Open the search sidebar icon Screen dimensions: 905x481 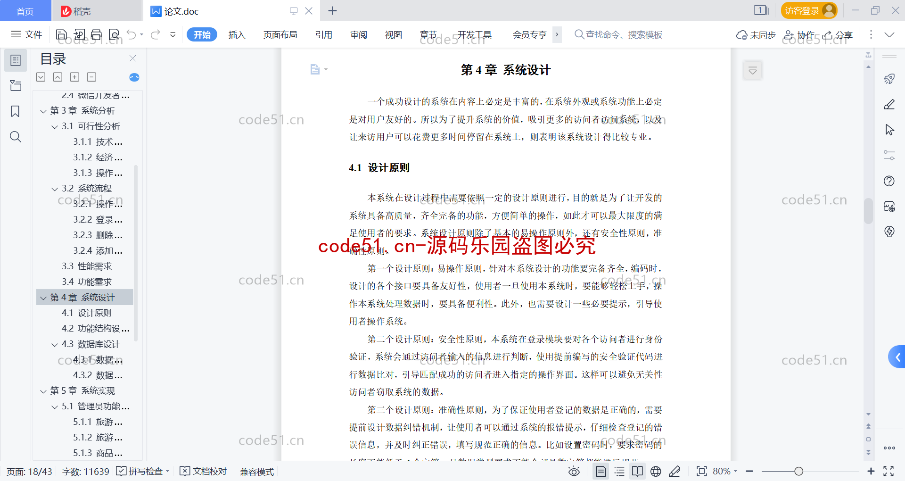point(16,137)
